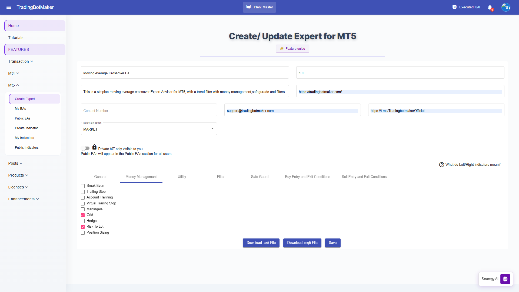Expand the Transaction sidebar section

point(21,61)
